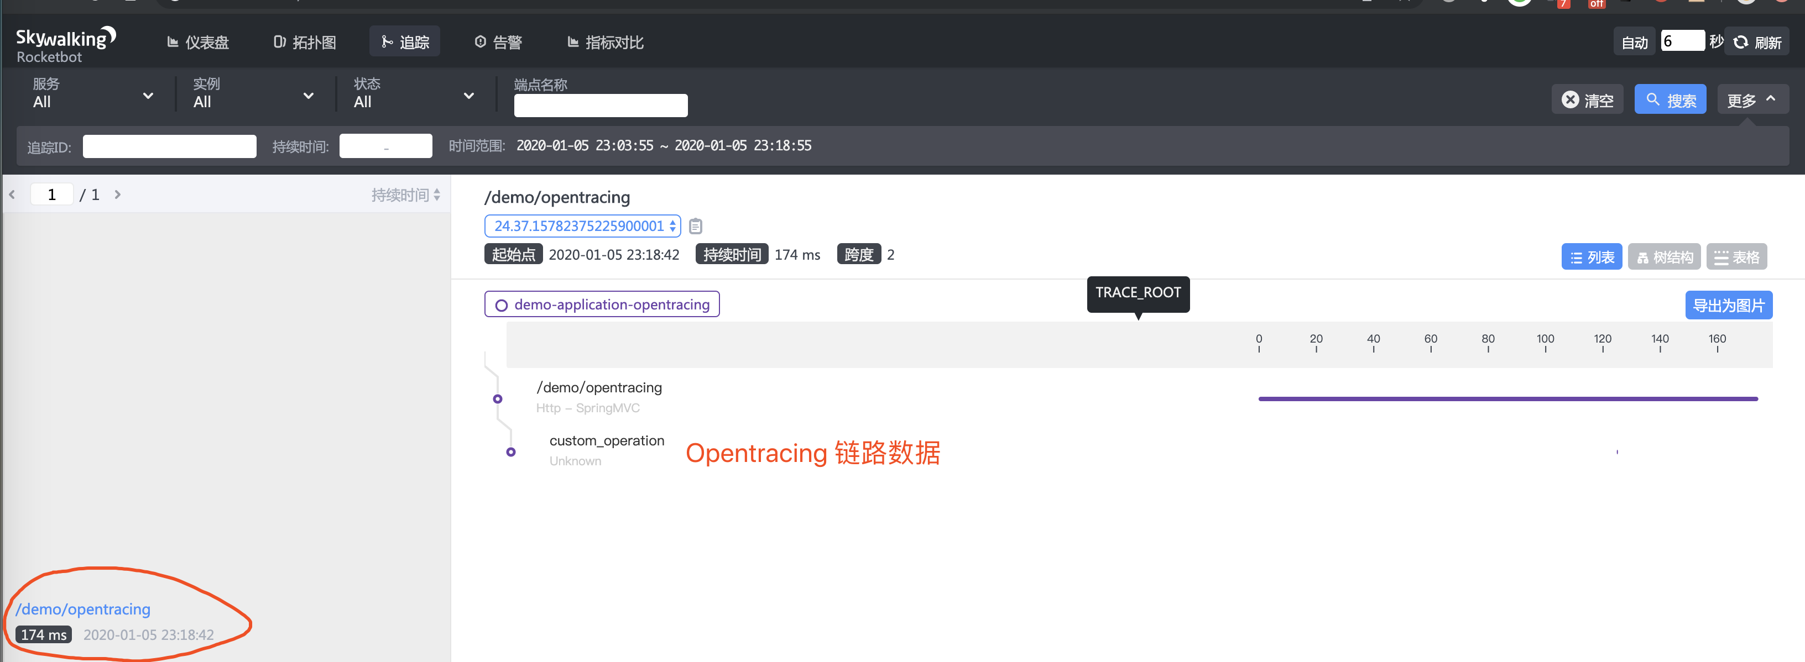This screenshot has width=1805, height=662.
Task: Export the trace as image
Action: (x=1728, y=306)
